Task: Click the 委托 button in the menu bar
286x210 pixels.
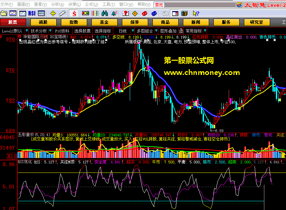Action: coord(159,5)
